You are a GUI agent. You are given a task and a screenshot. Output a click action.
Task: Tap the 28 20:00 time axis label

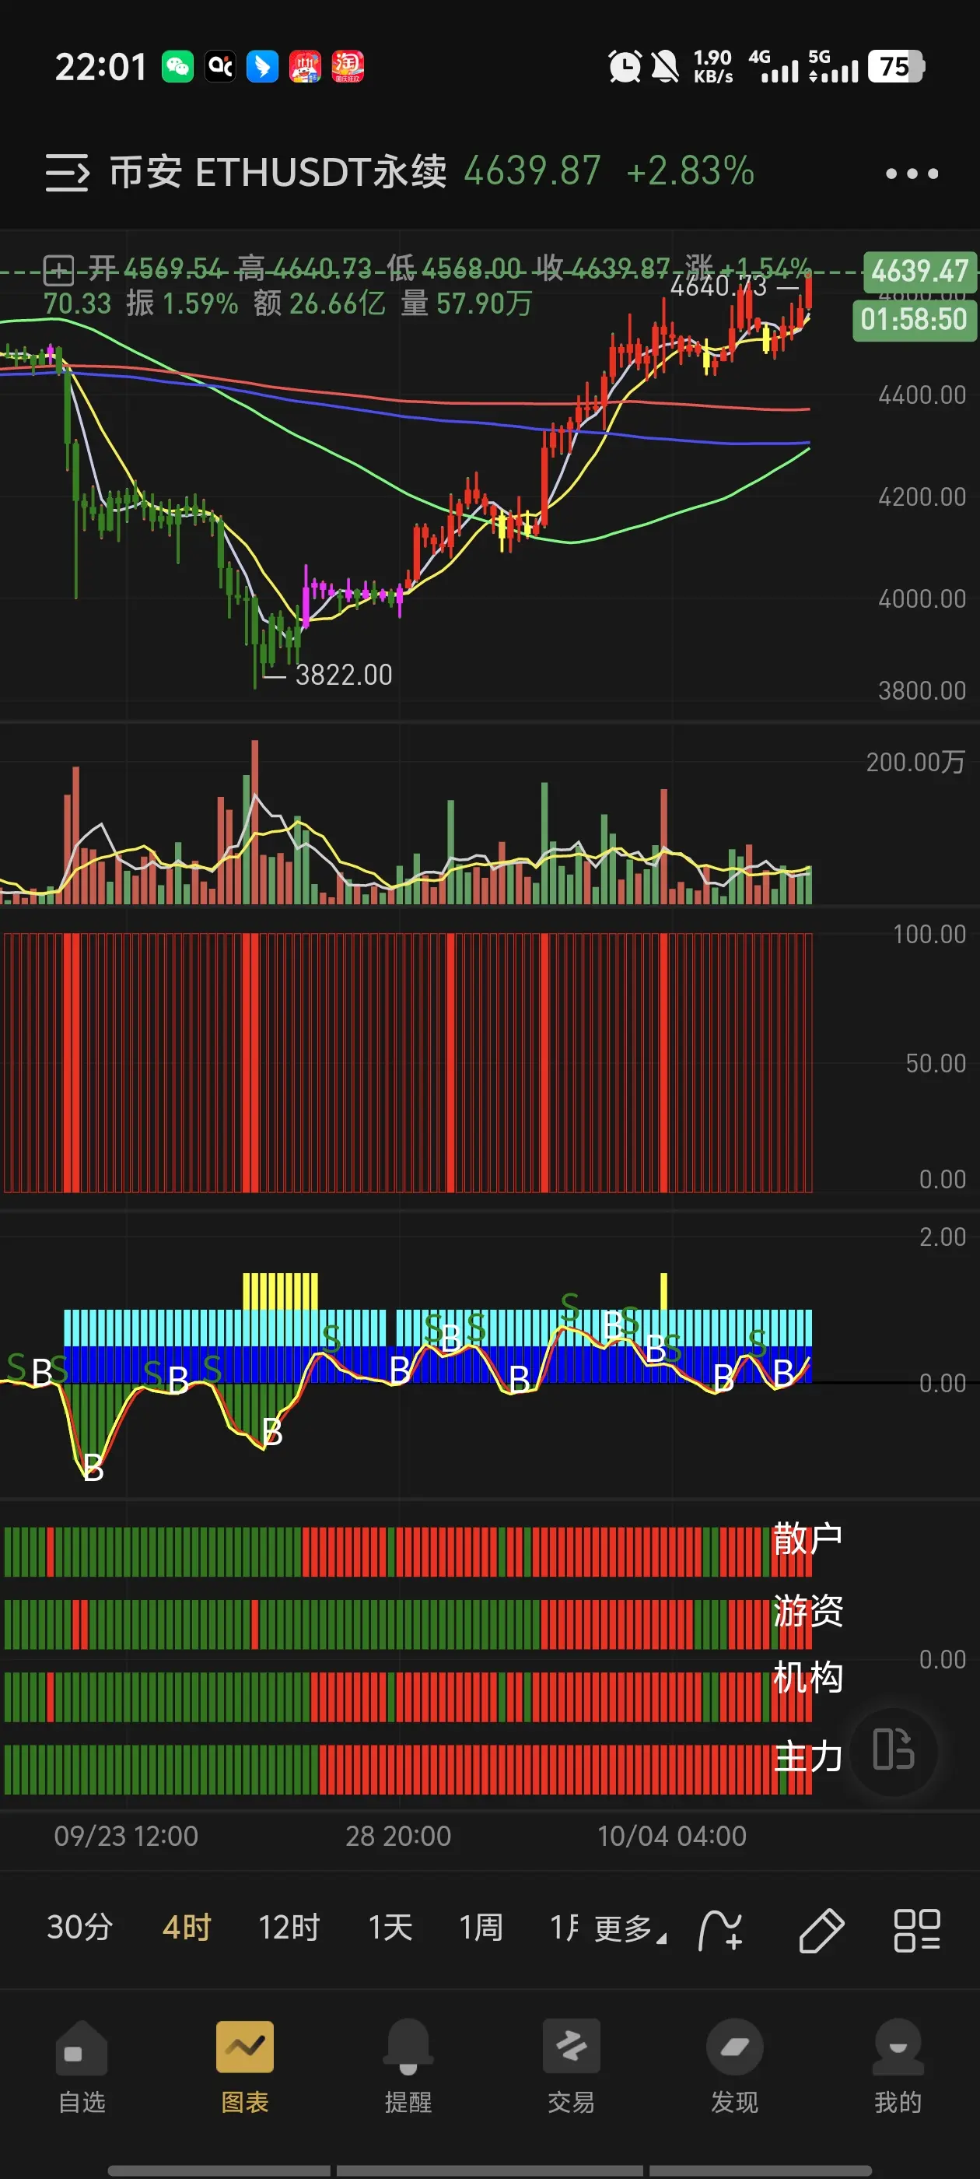(x=397, y=1836)
